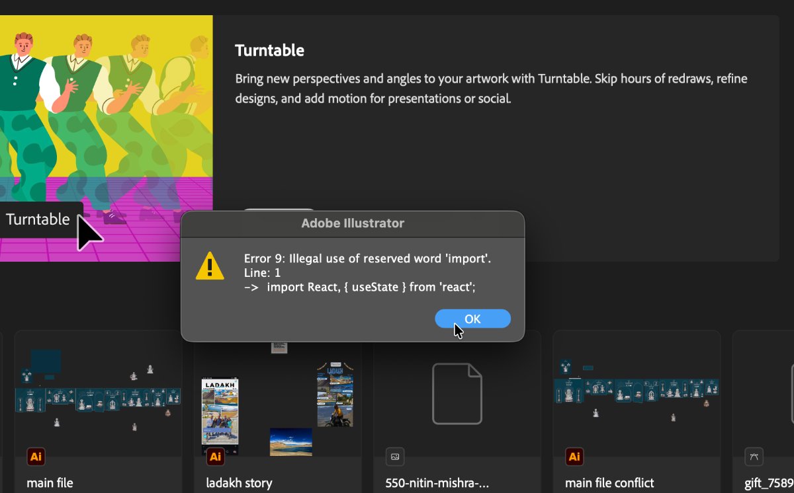Open the main file conflict thumbnail
This screenshot has height=493, width=794.
pos(637,393)
